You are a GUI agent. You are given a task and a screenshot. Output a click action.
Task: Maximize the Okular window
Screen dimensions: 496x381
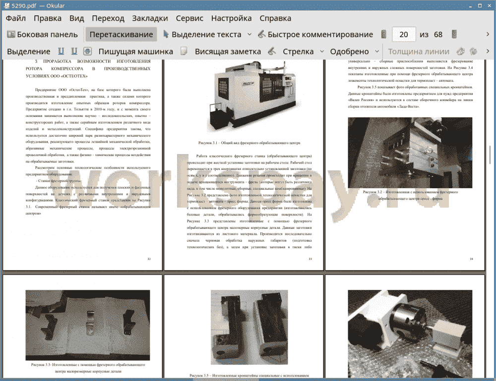tap(480, 5)
